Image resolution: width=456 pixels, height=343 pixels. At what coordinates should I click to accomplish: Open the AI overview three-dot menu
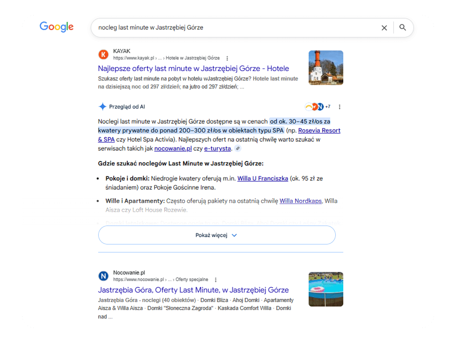coord(339,107)
